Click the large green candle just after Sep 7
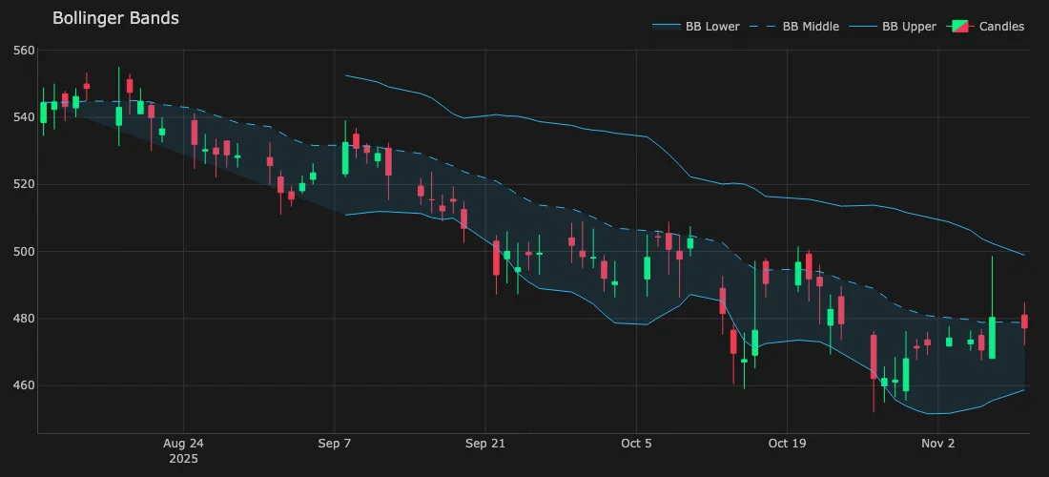 pyautogui.click(x=345, y=158)
